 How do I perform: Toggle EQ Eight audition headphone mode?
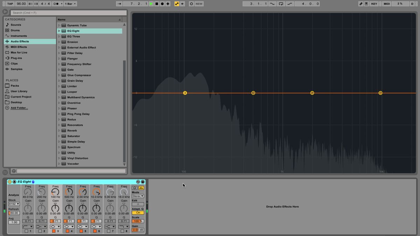135,188
